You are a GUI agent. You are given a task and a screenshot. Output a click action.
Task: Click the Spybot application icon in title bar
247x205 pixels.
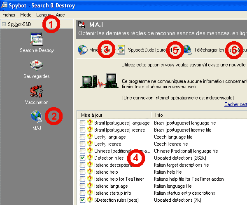coord(4,5)
